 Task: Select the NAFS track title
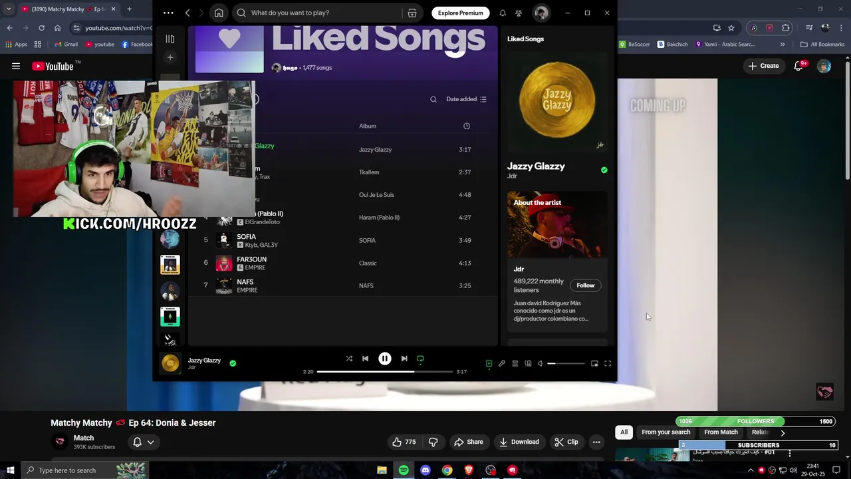(245, 282)
